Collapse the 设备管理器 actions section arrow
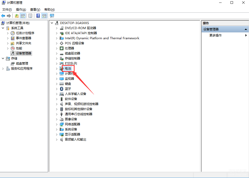Screen dimensions: 249x178 point(246,29)
